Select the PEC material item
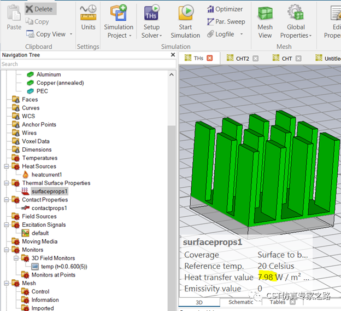341x311 pixels. [37, 91]
